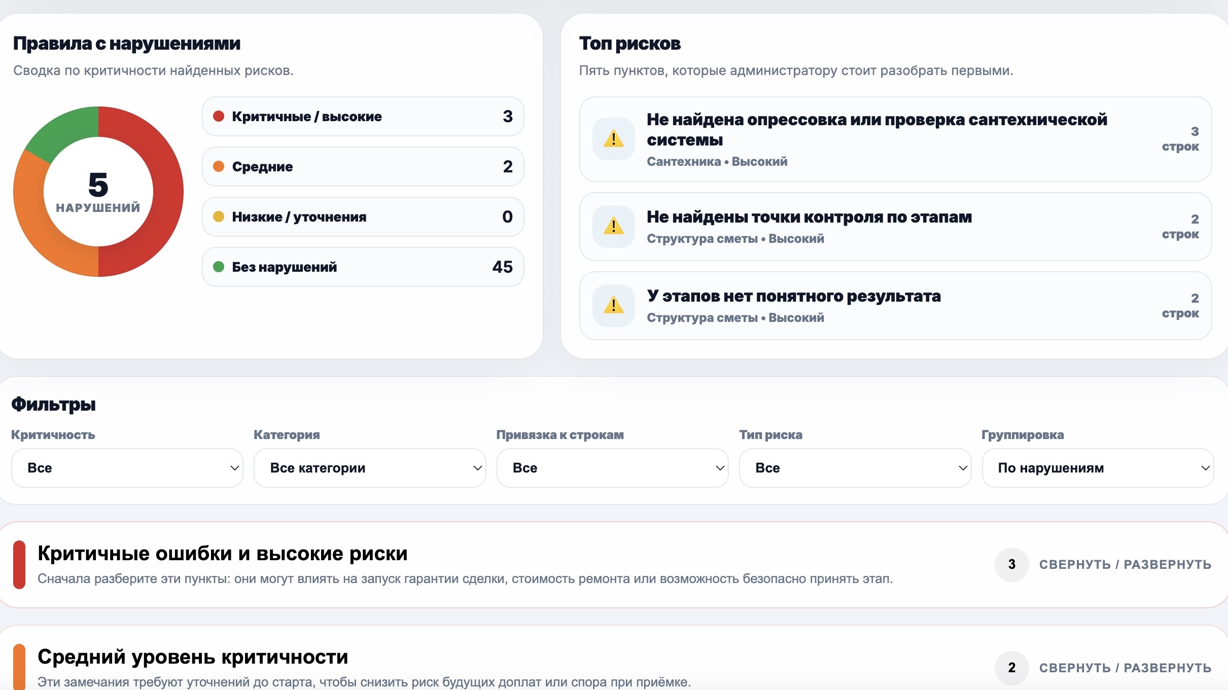
Task: Click the count badge 2 in medium section
Action: pyautogui.click(x=1012, y=668)
